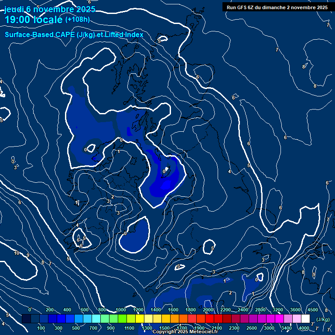Image resolution: width=335 pixels, height=335 pixels.
Task: Click the '200' legend value
Action: [50, 310]
